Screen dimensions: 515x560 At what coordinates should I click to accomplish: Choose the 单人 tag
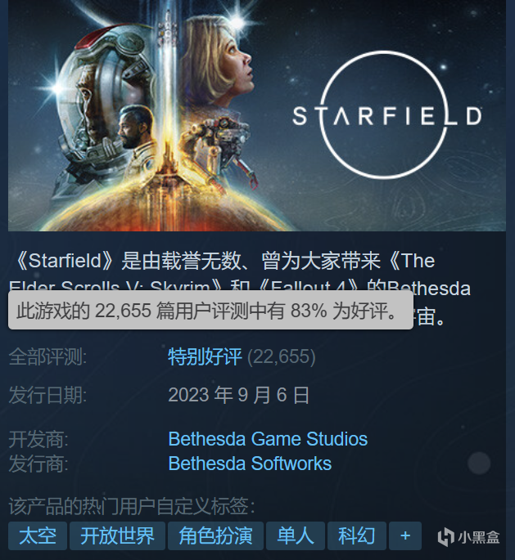pyautogui.click(x=296, y=535)
